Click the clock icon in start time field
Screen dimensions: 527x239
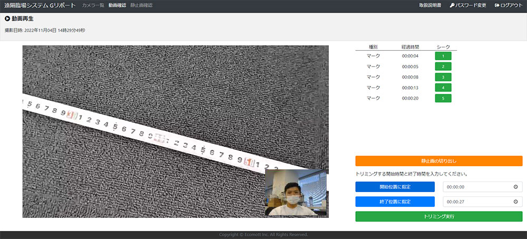click(x=515, y=187)
